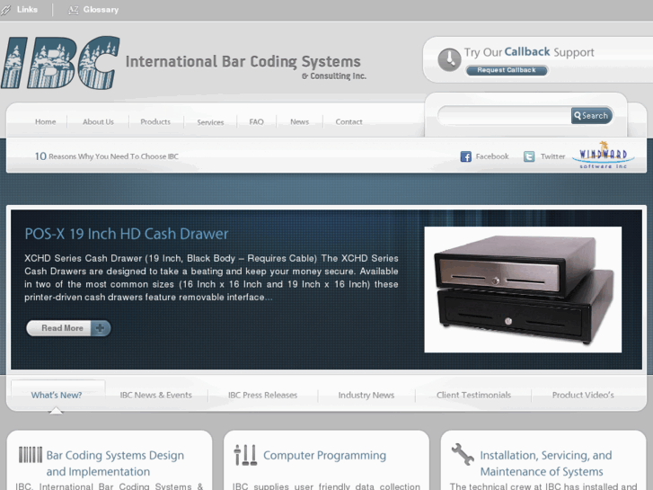The image size is (653, 490).
Task: Open the Products menu
Action: click(x=155, y=121)
